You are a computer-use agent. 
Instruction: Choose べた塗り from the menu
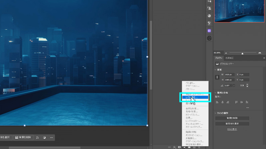click(x=195, y=83)
